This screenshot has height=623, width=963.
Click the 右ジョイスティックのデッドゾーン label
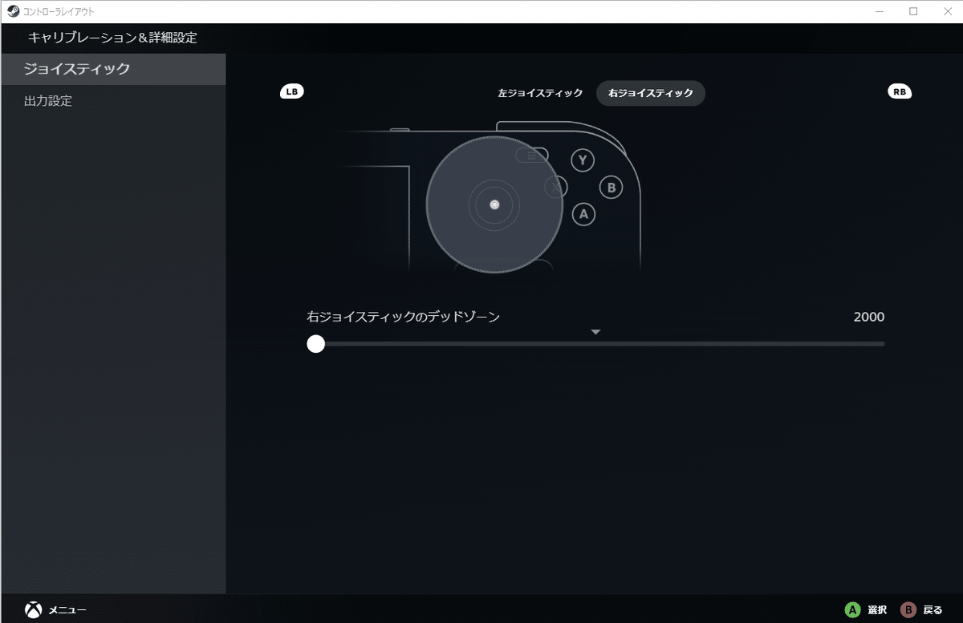point(404,317)
